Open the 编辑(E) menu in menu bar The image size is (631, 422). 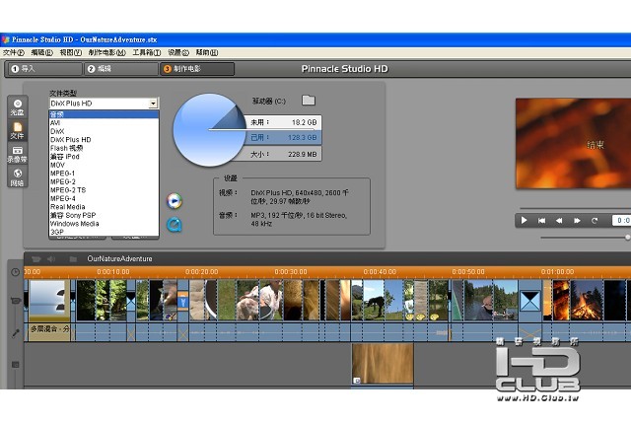41,52
